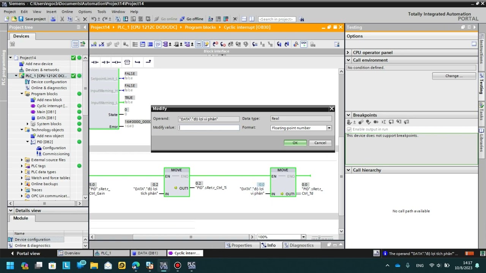The height and width of the screenshot is (273, 486).
Task: Collapse the Call hierarchy section
Action: pyautogui.click(x=348, y=170)
